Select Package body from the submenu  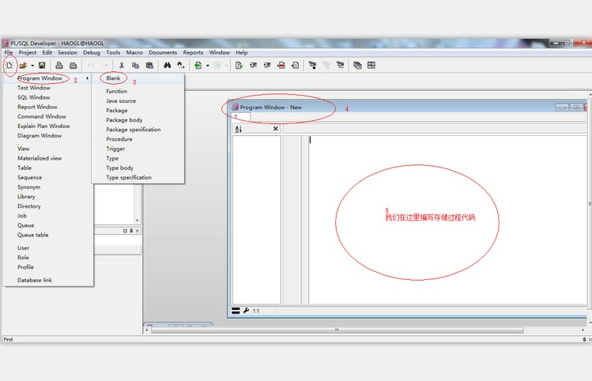click(124, 120)
